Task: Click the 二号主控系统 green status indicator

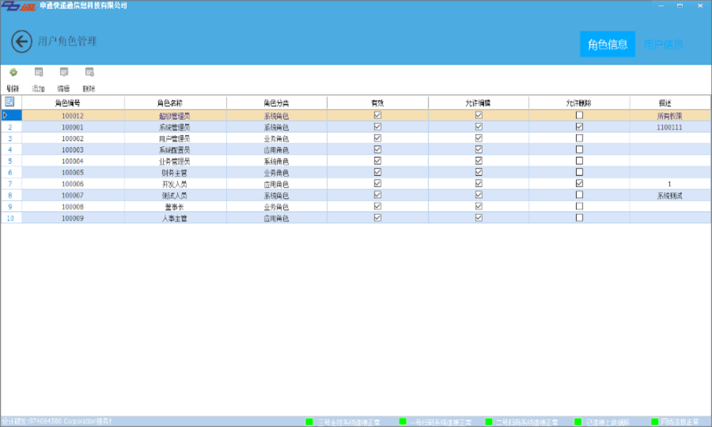Action: (309, 422)
